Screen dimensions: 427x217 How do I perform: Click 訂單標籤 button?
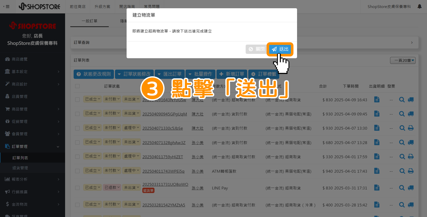point(264,74)
